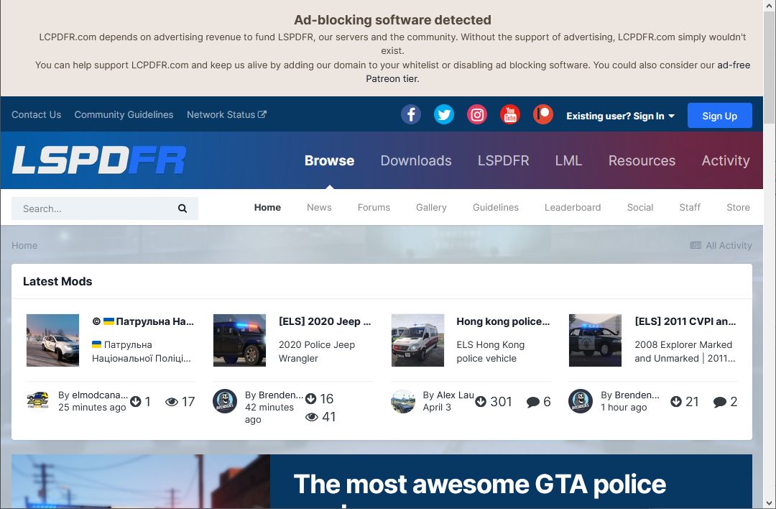Click the '25 minutes ago' timestamp
This screenshot has width=776, height=509.
pos(92,407)
